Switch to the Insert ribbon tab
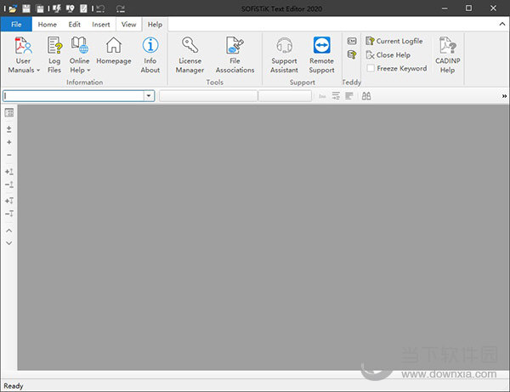510x392 pixels. [x=101, y=25]
